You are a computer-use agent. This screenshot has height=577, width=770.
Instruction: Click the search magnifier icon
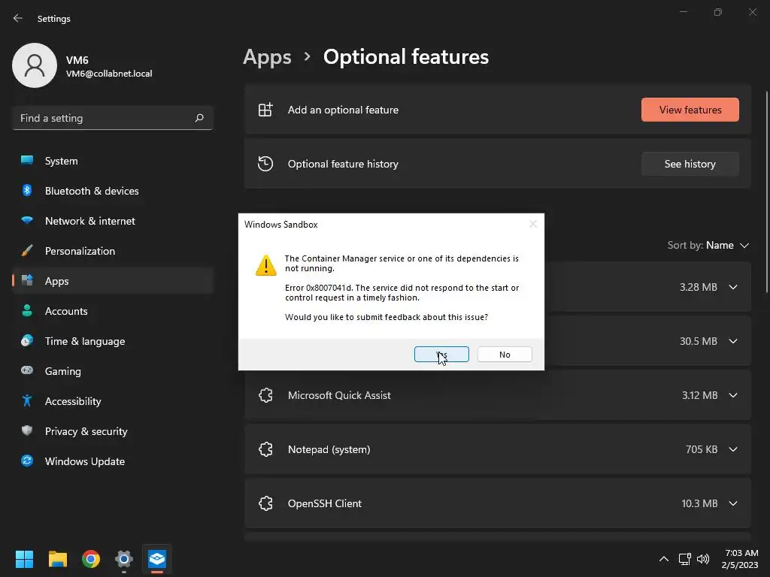point(199,118)
